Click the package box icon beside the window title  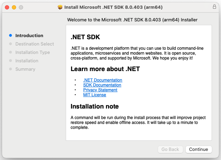pos(60,7)
